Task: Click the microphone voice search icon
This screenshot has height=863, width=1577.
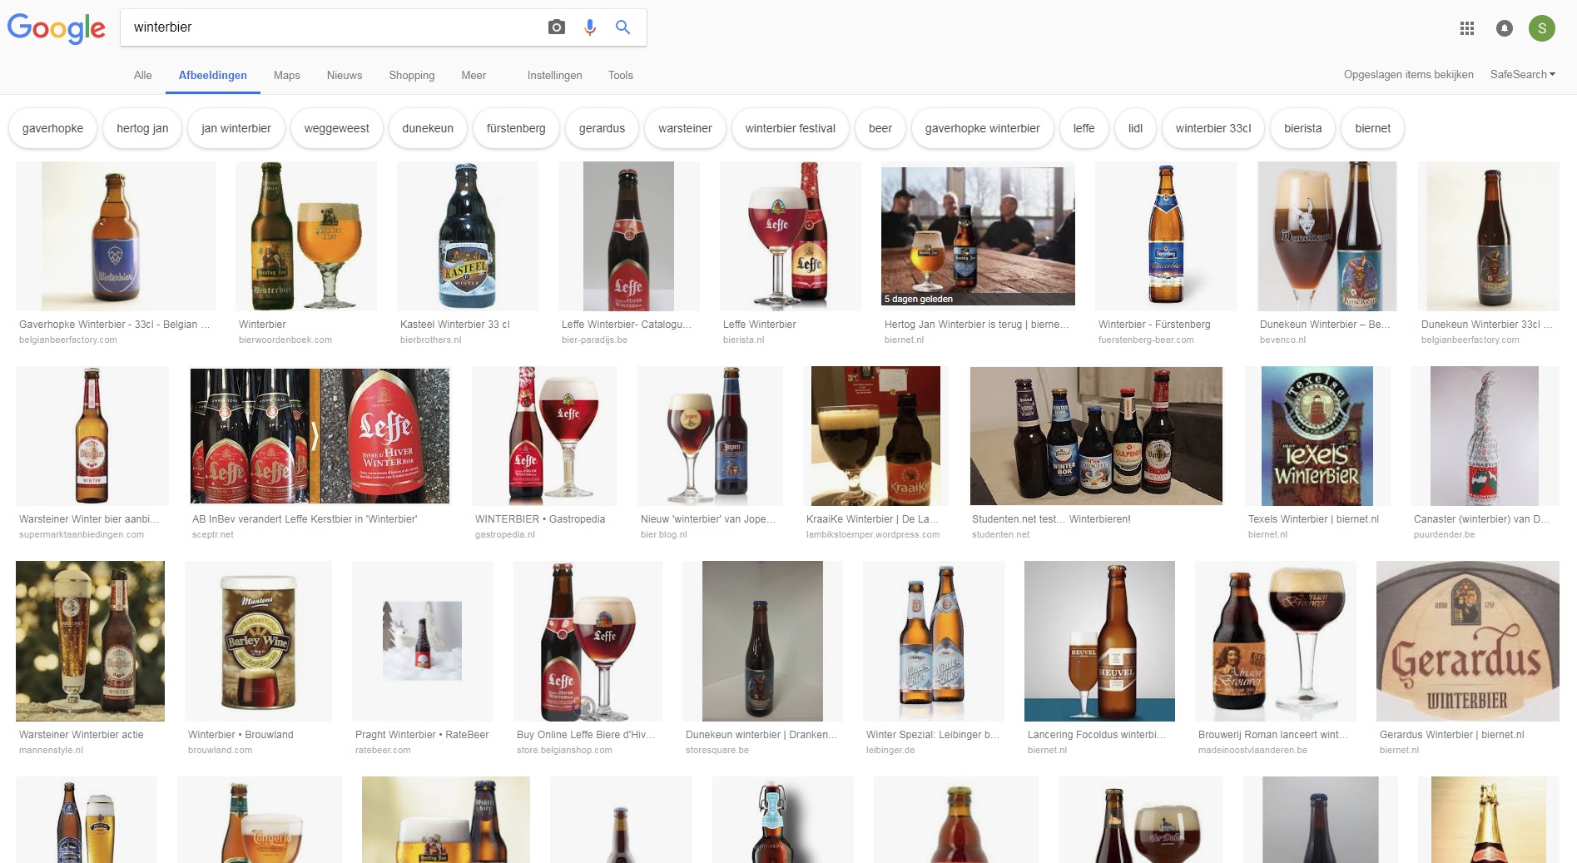Action: pos(590,27)
